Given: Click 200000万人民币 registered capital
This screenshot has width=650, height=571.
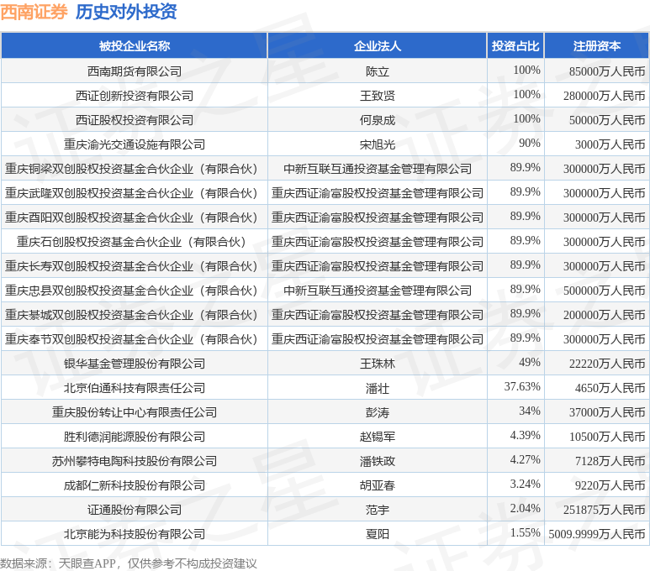Looking at the screenshot, I should [x=605, y=315].
